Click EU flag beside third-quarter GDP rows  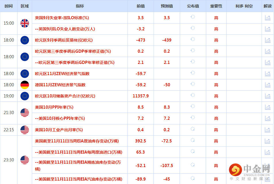[25, 57]
